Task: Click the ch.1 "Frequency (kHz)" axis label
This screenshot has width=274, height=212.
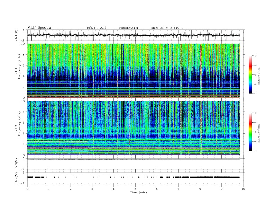Action: pyautogui.click(x=19, y=67)
